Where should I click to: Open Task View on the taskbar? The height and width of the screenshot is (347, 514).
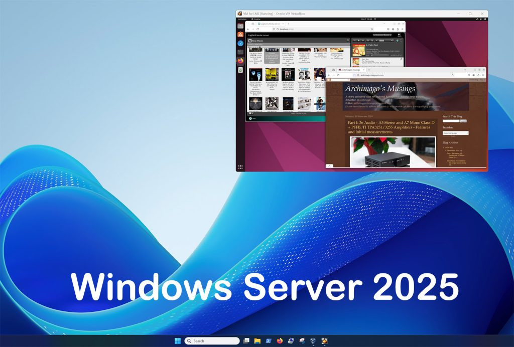click(246, 341)
